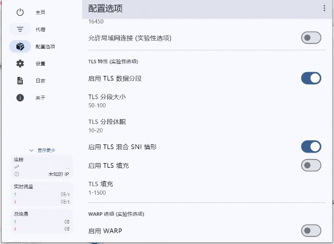Disable 启用 TLS 数据分段 switch

click(311, 78)
